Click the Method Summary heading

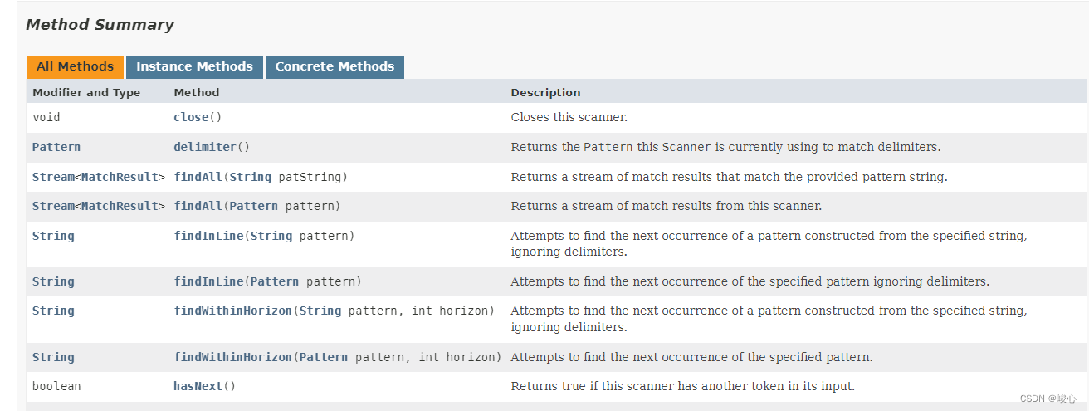[x=100, y=25]
